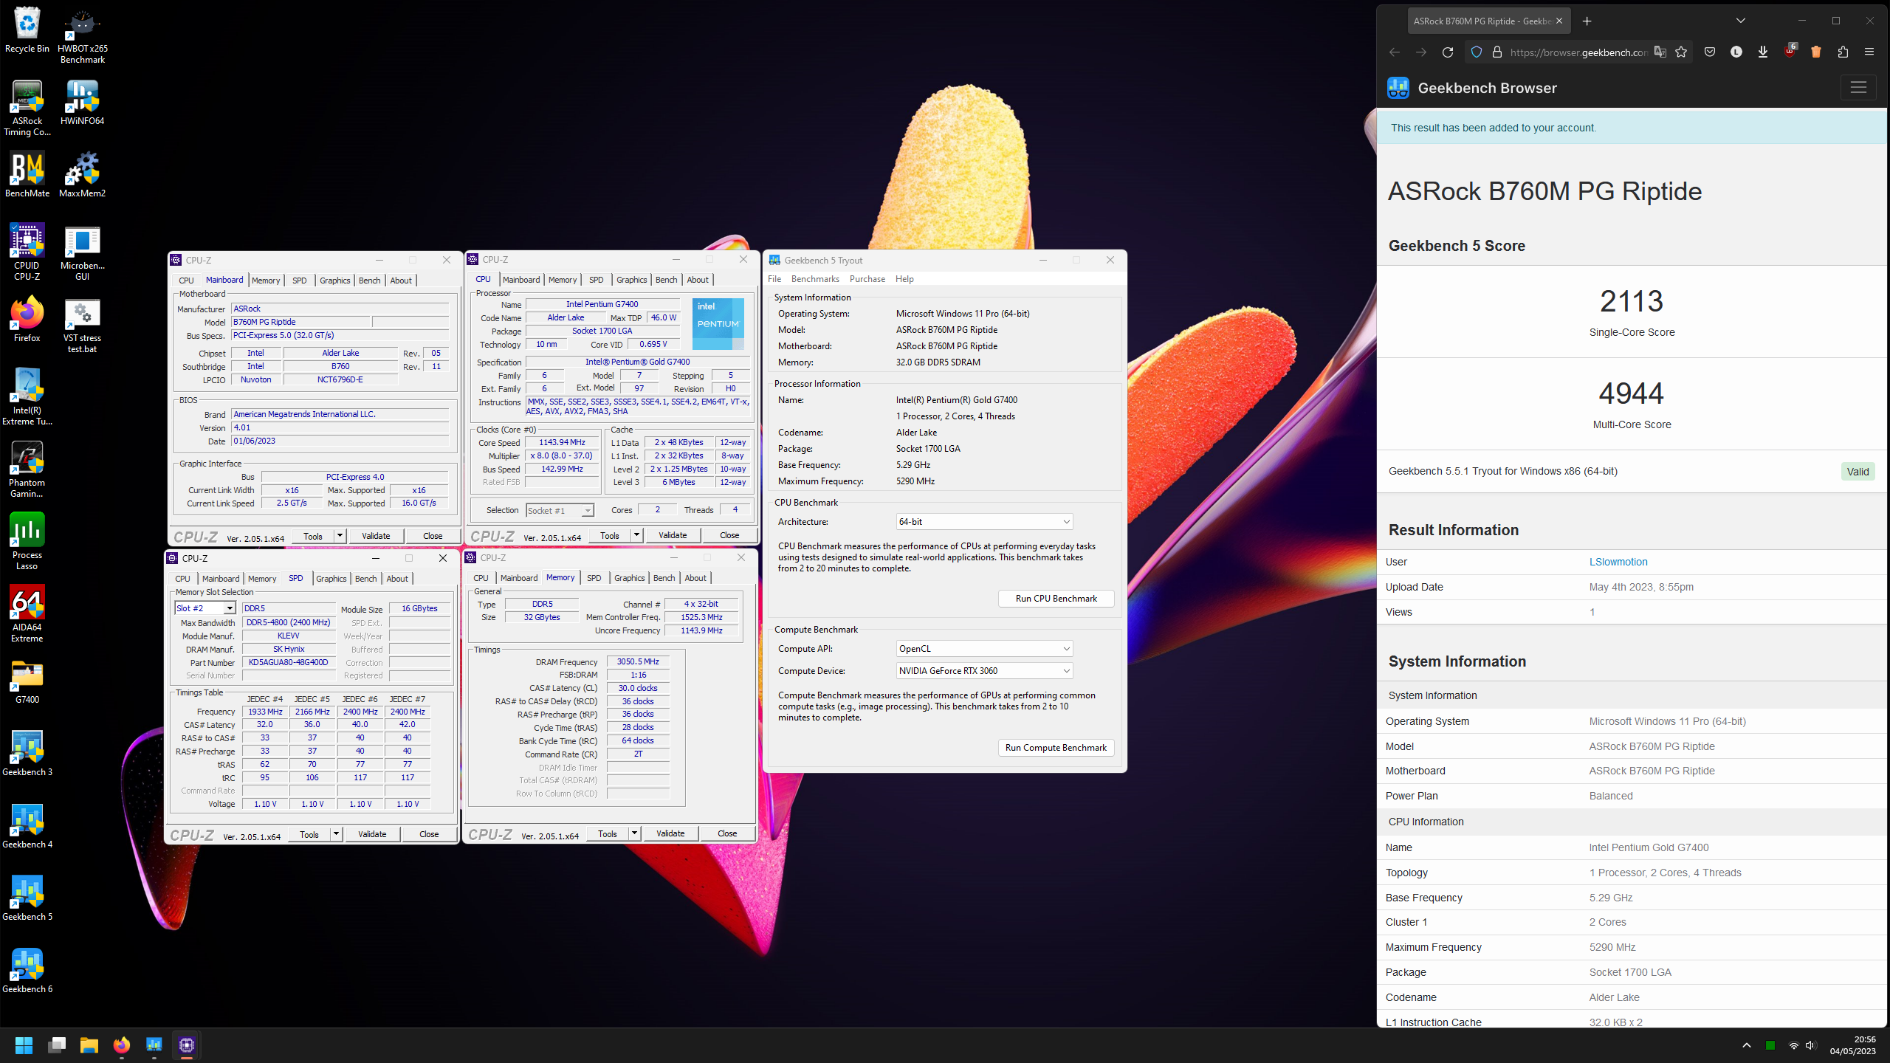
Task: Launch Firefox desktop icon
Action: click(27, 320)
